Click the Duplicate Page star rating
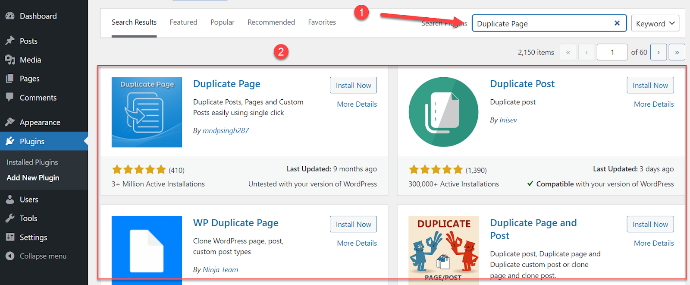 tap(139, 169)
